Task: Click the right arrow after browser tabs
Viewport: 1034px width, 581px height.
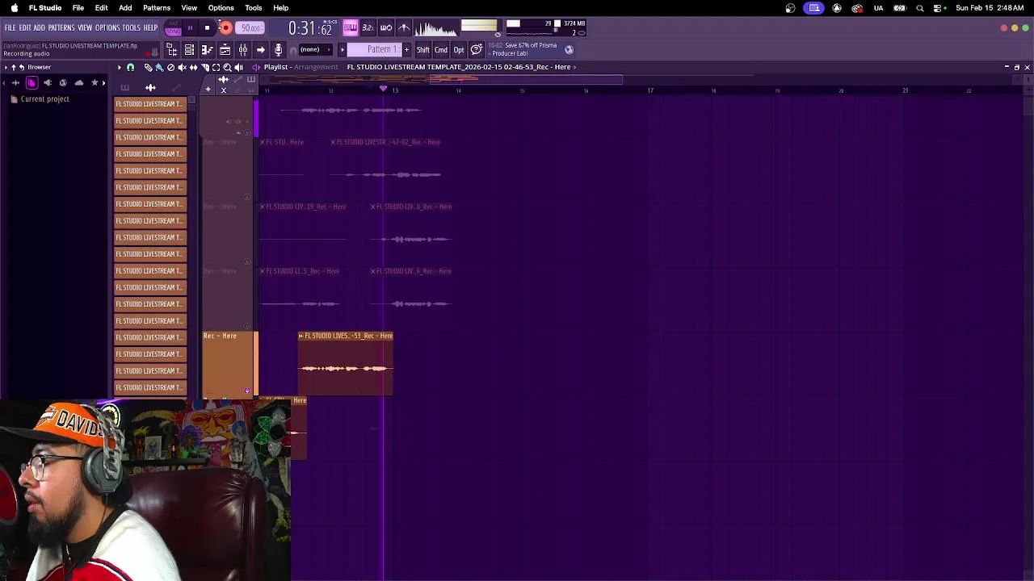Action: [x=103, y=82]
